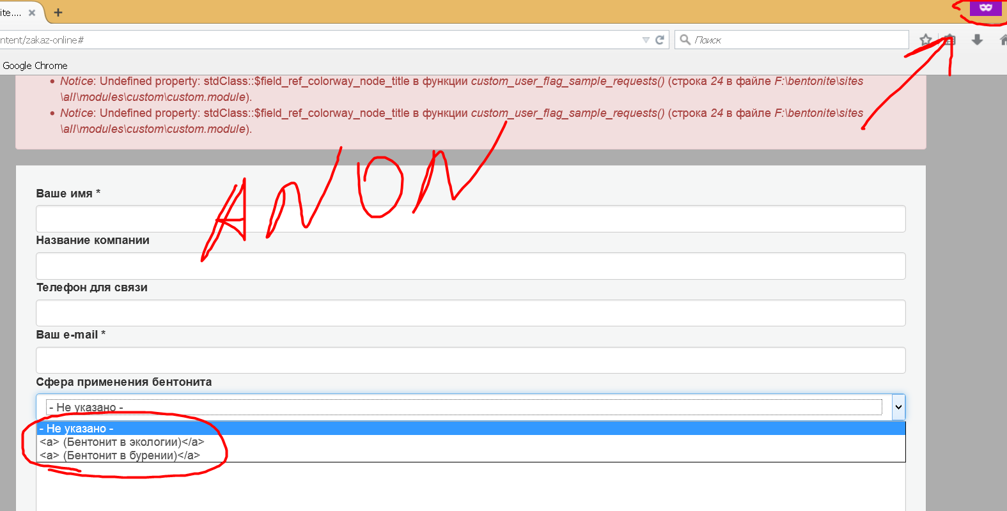Open Google Chrome bookmark item
The height and width of the screenshot is (511, 1007).
[35, 65]
